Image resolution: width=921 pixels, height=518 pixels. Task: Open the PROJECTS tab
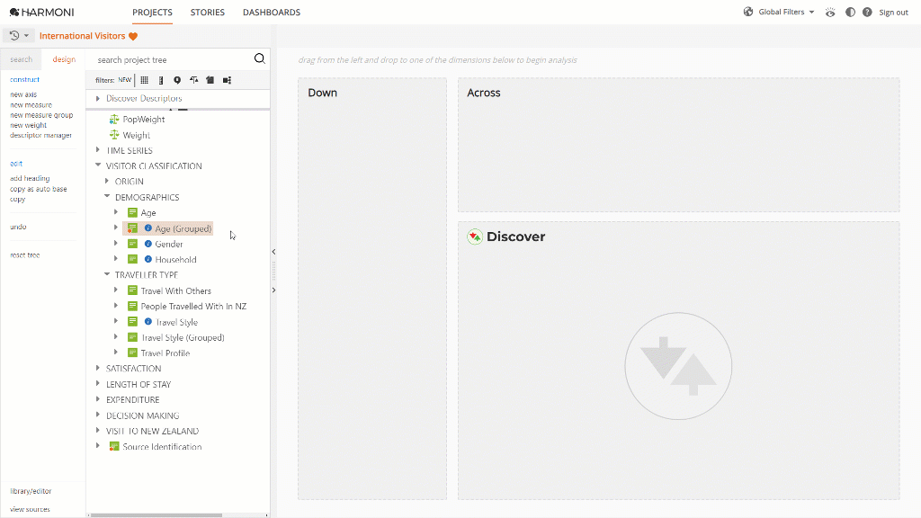(152, 13)
